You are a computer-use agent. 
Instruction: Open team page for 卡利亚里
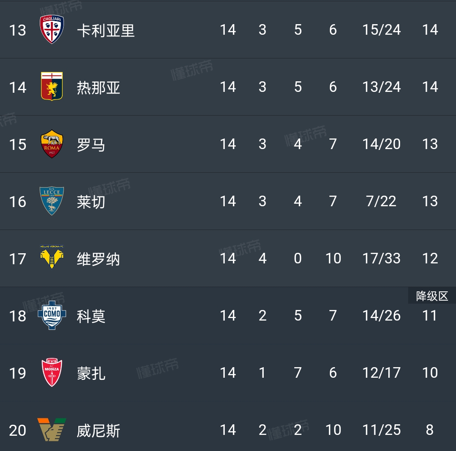coord(106,30)
